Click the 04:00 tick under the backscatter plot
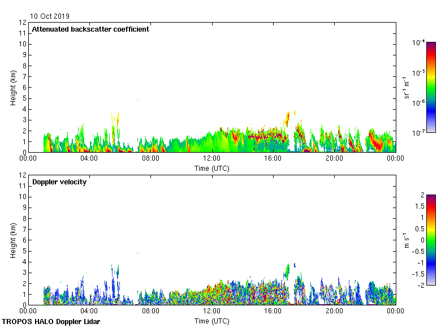Viewport: 441px width, 328px height. [x=89, y=159]
